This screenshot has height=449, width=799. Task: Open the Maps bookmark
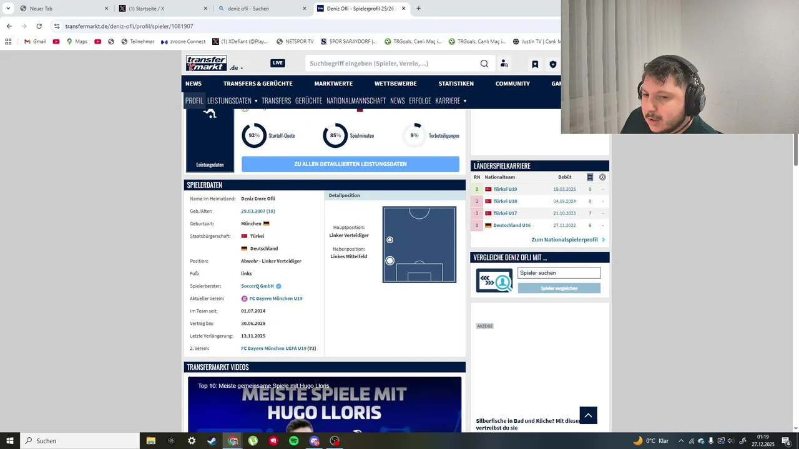click(x=76, y=42)
